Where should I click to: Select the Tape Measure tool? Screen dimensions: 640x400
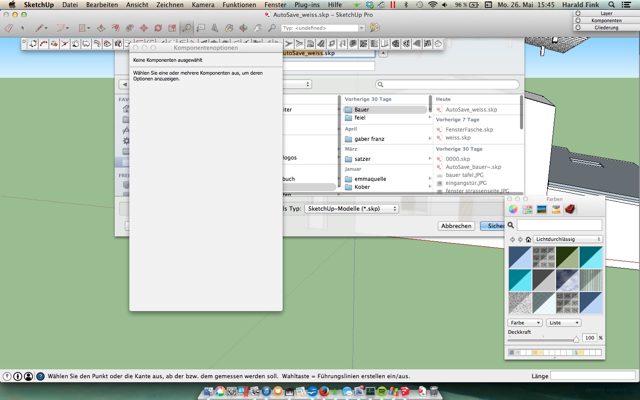click(187, 28)
